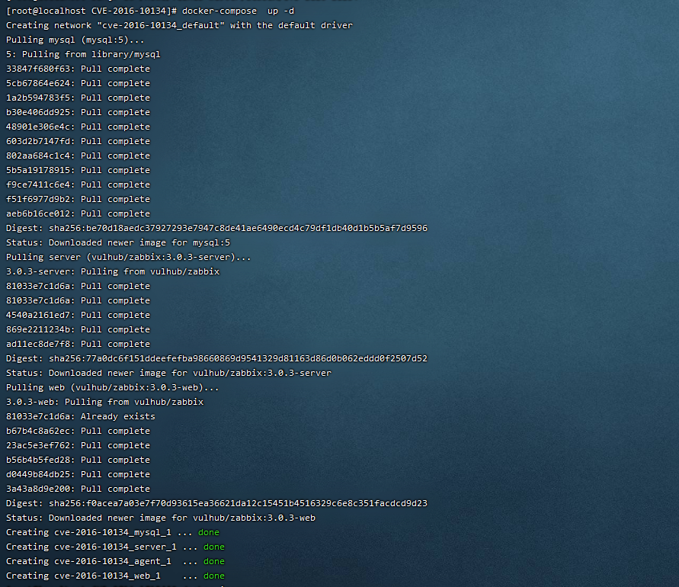Select layer line '5b5a19178915: Pull complete'
Image resolution: width=679 pixels, height=587 pixels.
tap(78, 170)
